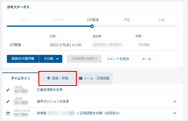Click the 1次面接 progress marker circle
The height and width of the screenshot is (121, 188).
click(x=92, y=26)
